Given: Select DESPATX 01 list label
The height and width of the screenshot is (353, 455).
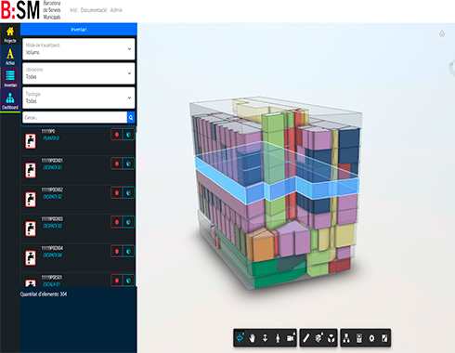Looking at the screenshot, I should [52, 167].
